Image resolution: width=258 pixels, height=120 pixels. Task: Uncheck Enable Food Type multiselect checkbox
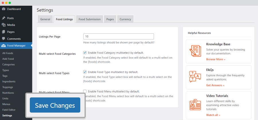click(85, 72)
